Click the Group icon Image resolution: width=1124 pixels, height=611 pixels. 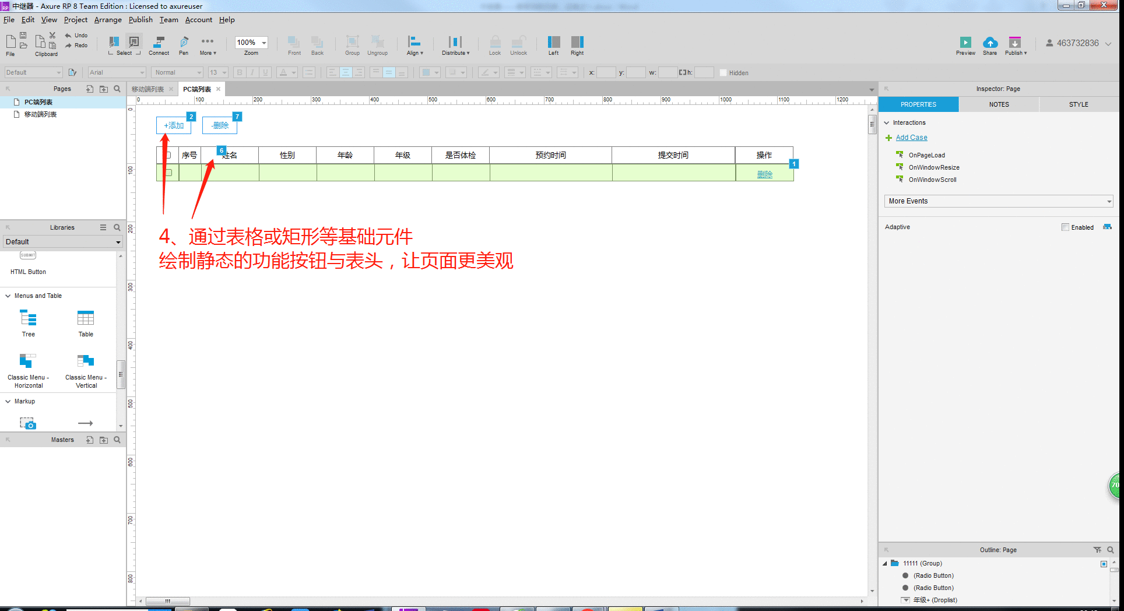[352, 42]
